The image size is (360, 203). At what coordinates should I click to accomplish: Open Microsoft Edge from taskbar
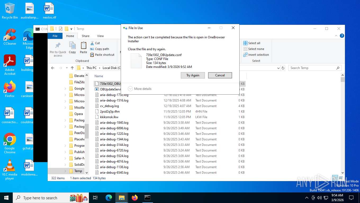click(109, 198)
